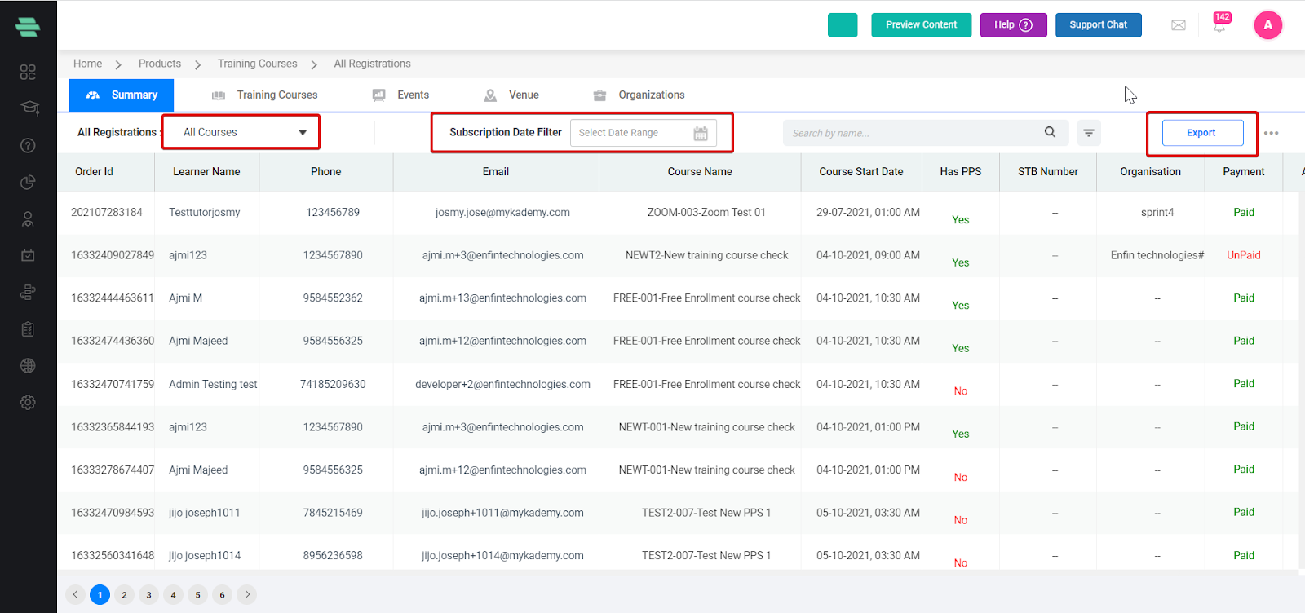Viewport: 1305px width, 613px height.
Task: Open the settings gear icon in sidebar
Action: pyautogui.click(x=28, y=402)
